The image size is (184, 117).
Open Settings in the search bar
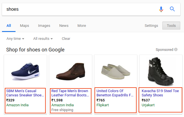click(151, 26)
